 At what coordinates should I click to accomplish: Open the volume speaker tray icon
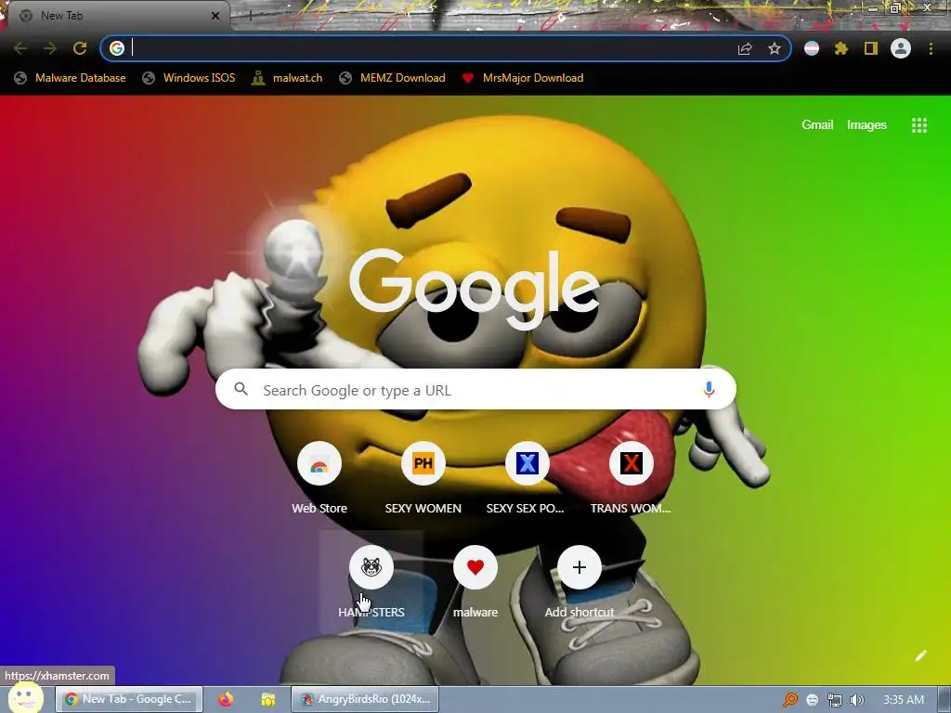click(856, 700)
